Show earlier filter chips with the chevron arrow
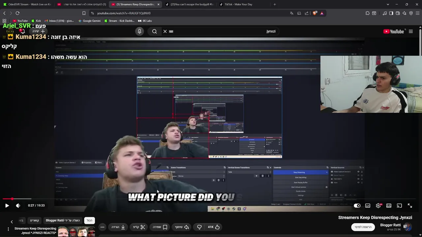 [x=12, y=222]
